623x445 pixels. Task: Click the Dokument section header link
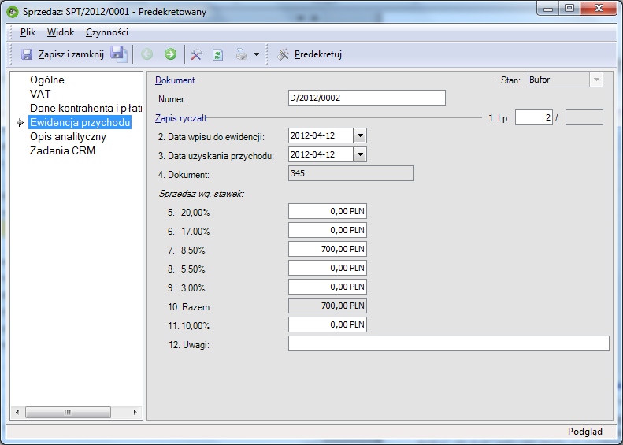point(175,80)
